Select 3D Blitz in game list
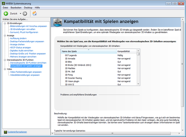 99,62
